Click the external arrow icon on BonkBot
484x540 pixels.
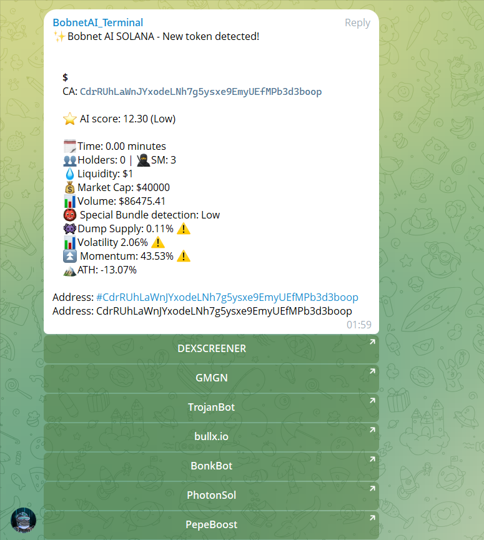(x=372, y=459)
